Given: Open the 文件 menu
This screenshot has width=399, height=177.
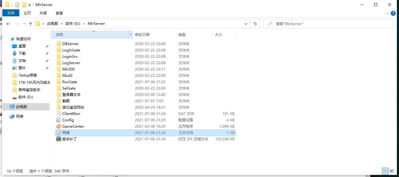Looking at the screenshot, I should pos(11,13).
